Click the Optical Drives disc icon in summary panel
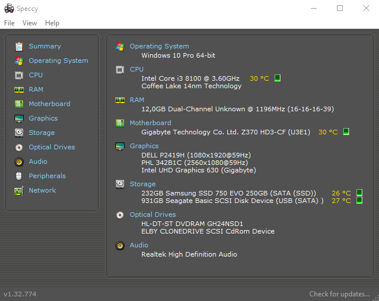 (120, 215)
